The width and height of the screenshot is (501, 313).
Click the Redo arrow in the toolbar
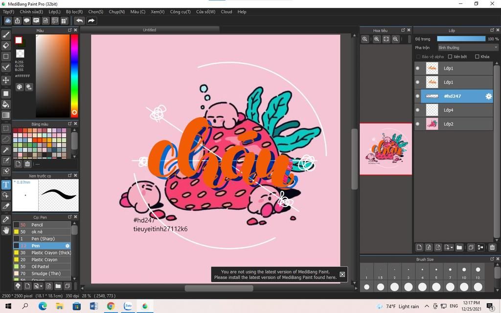tap(91, 21)
